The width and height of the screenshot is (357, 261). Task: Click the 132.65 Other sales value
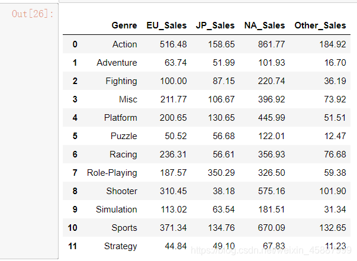(332, 228)
